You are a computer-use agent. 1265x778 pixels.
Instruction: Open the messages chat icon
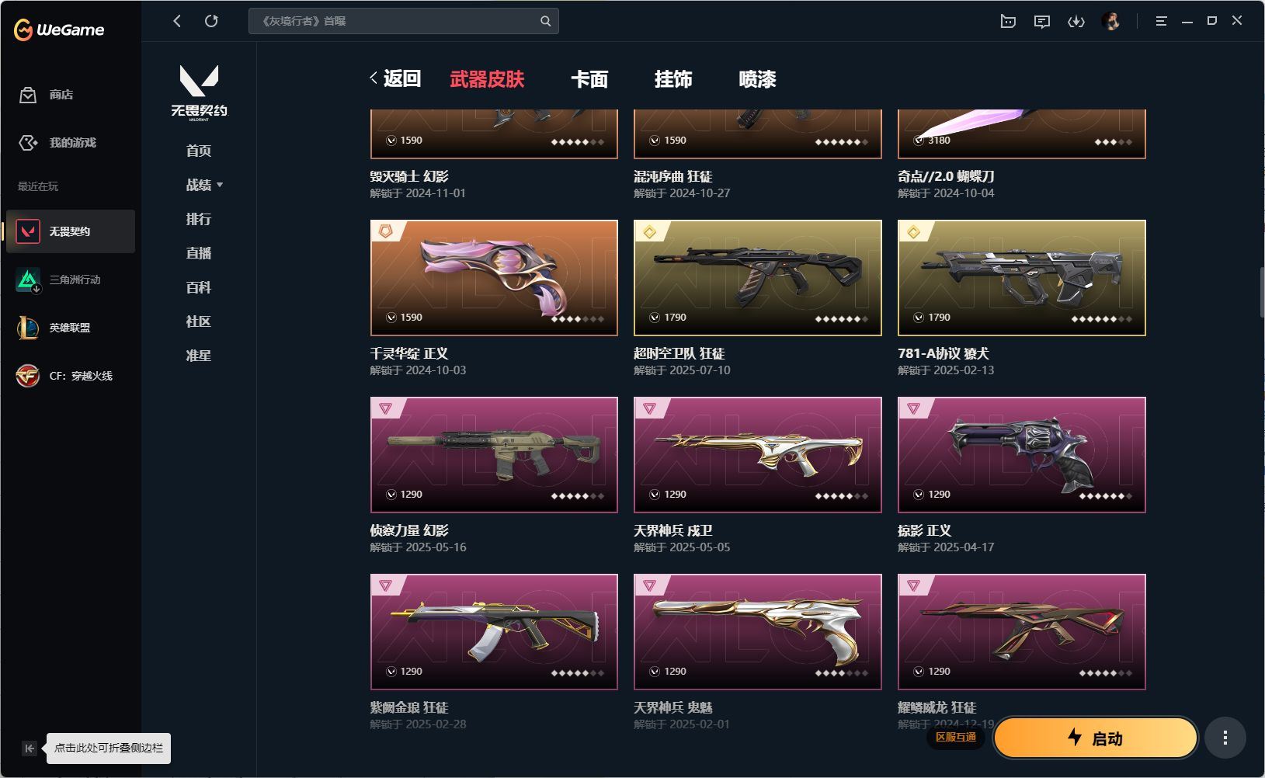(x=1042, y=22)
